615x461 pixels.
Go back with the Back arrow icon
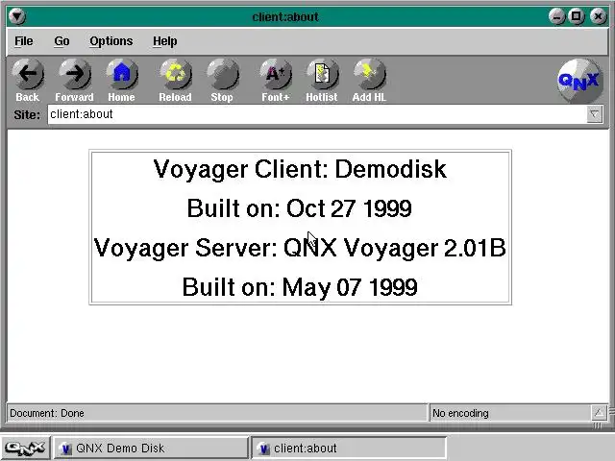[28, 74]
